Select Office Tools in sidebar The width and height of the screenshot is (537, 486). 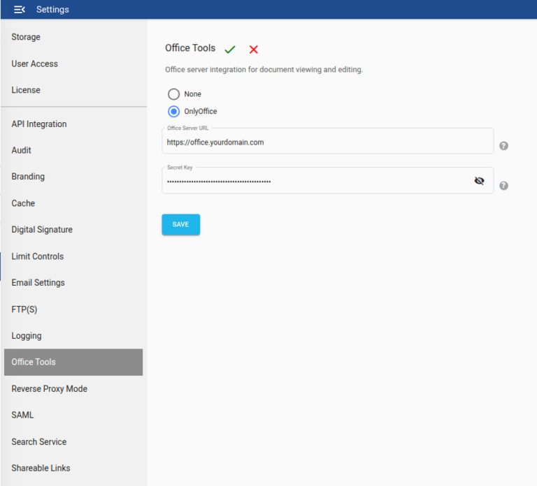[x=73, y=362]
